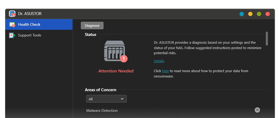Click the green circle window button
This screenshot has width=279, height=118.
259,14
